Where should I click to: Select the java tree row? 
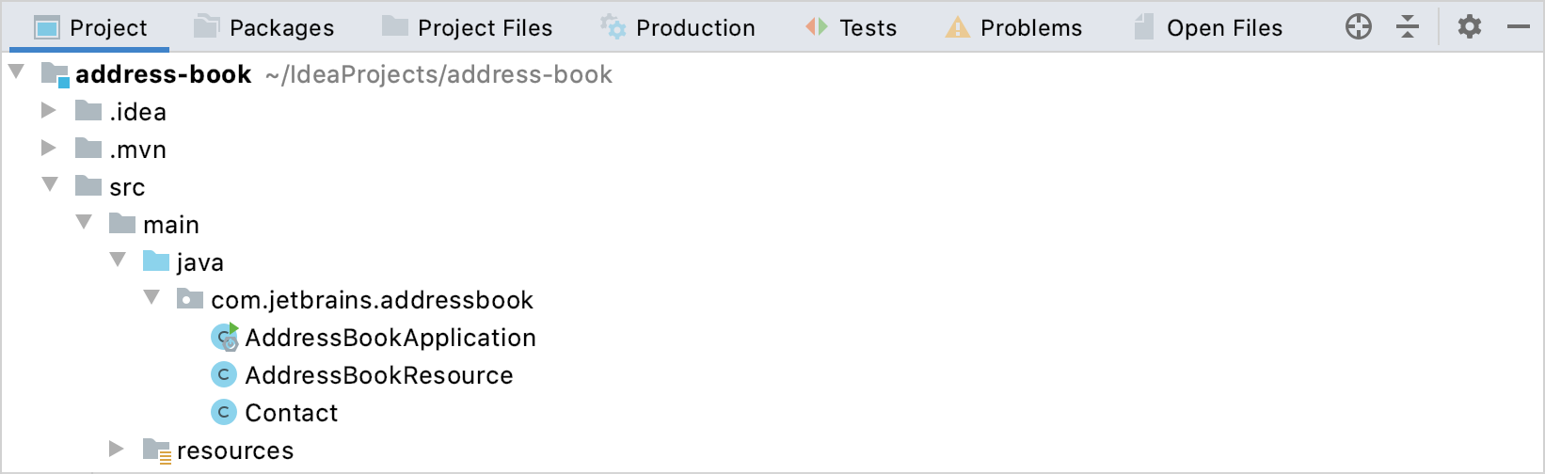click(772, 262)
